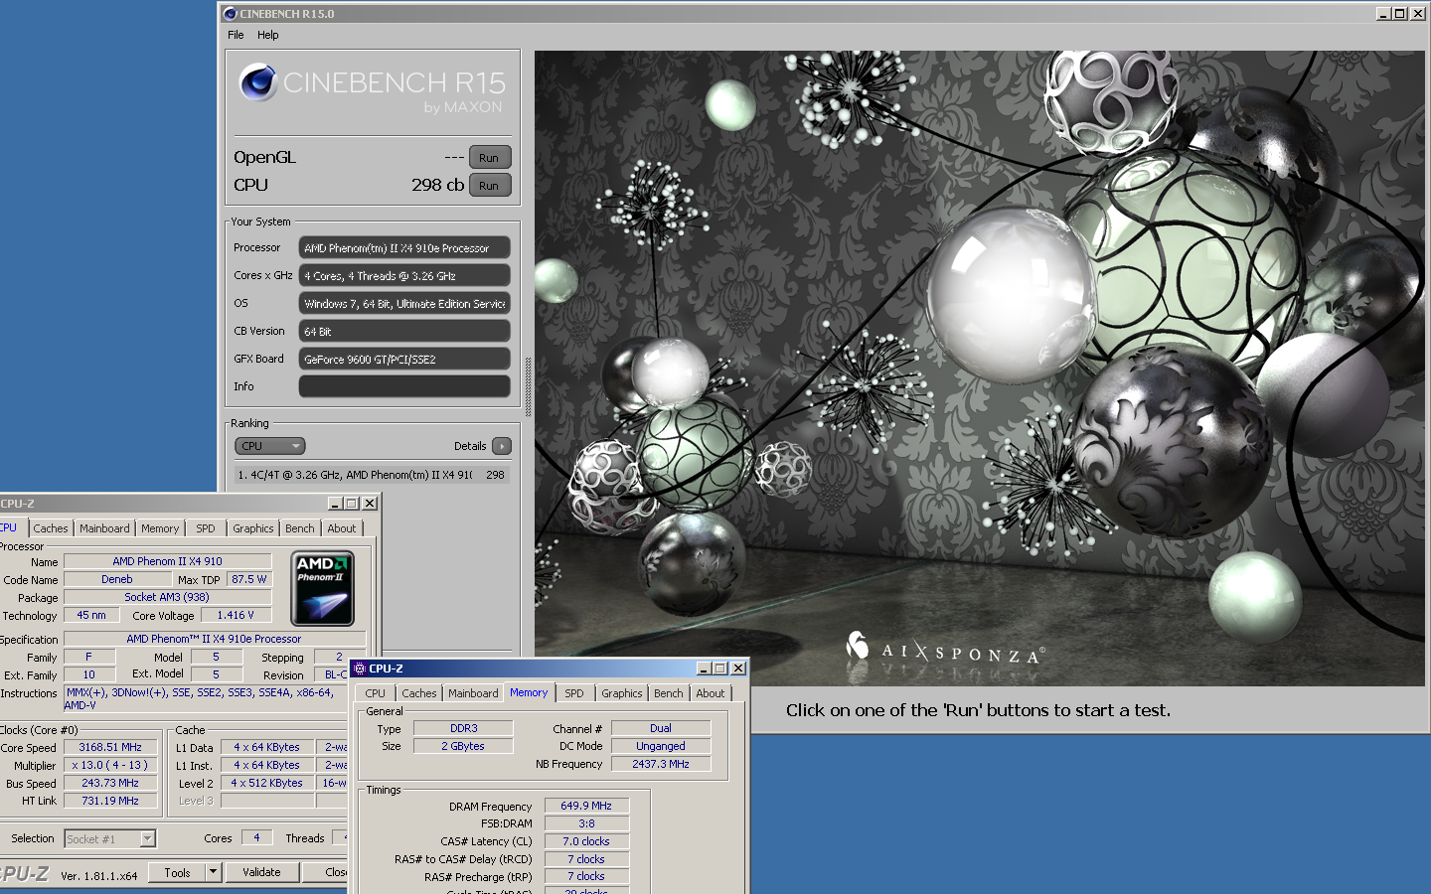This screenshot has height=894, width=1431.
Task: Open Graphics tab in front CPU-Z window
Action: 622,693
